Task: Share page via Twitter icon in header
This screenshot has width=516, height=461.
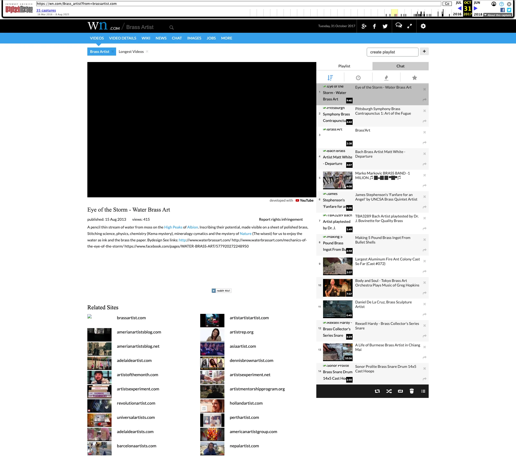Action: pyautogui.click(x=385, y=26)
